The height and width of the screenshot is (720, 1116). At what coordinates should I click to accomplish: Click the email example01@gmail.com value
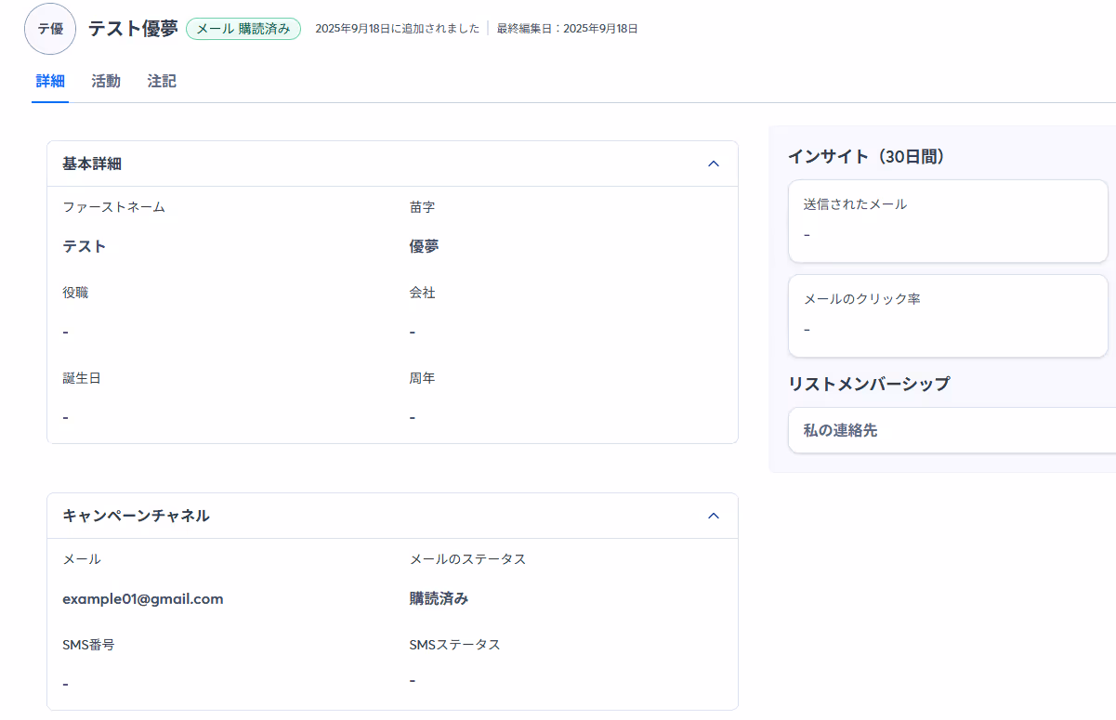143,599
